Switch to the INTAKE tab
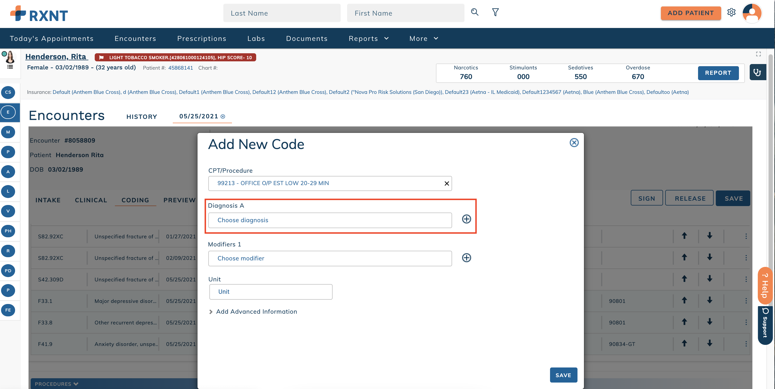 (x=48, y=200)
